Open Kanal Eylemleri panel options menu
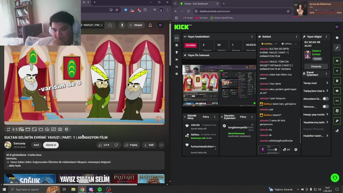This screenshot has width=343, height=193. 326,74
